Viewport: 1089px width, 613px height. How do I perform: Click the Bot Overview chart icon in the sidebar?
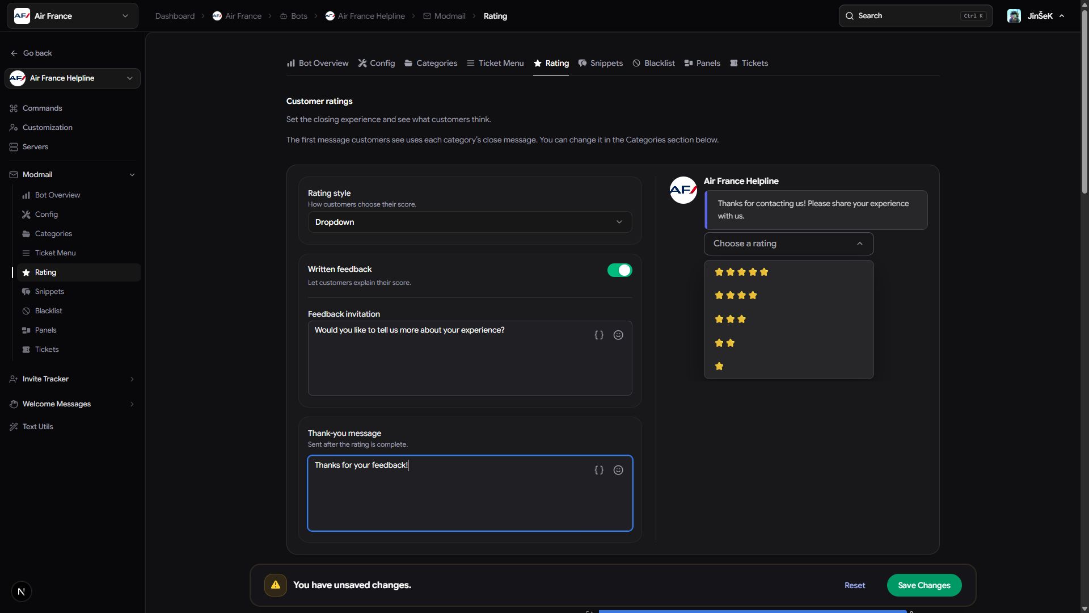point(26,195)
